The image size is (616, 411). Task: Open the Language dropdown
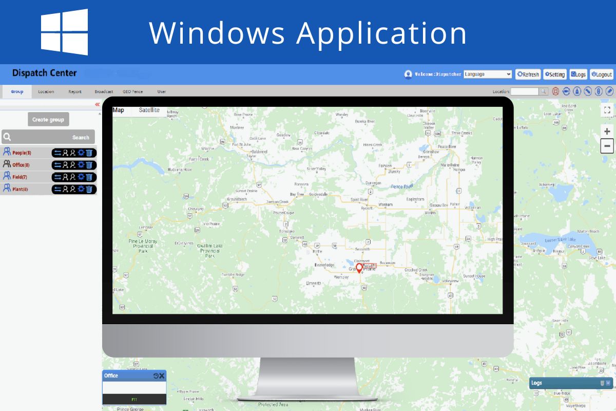point(488,74)
